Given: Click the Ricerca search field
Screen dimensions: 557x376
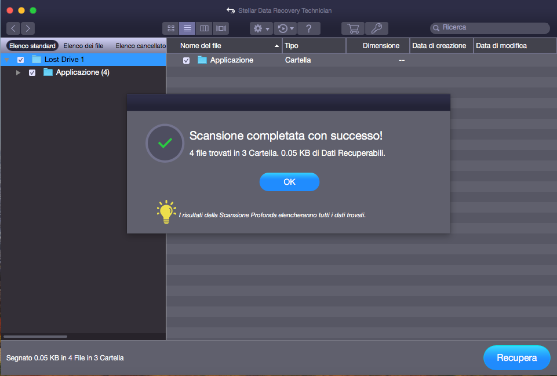Looking at the screenshot, I should click(x=493, y=28).
